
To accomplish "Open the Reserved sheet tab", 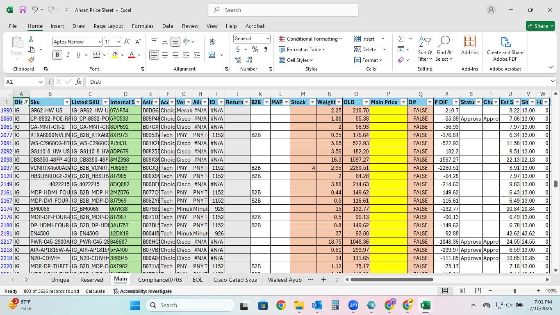I will [92, 280].
